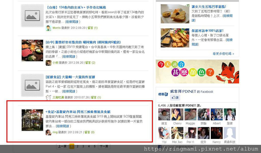This screenshot has width=261, height=153.
Task: Go to page 5 of results
Action: click(94, 146)
